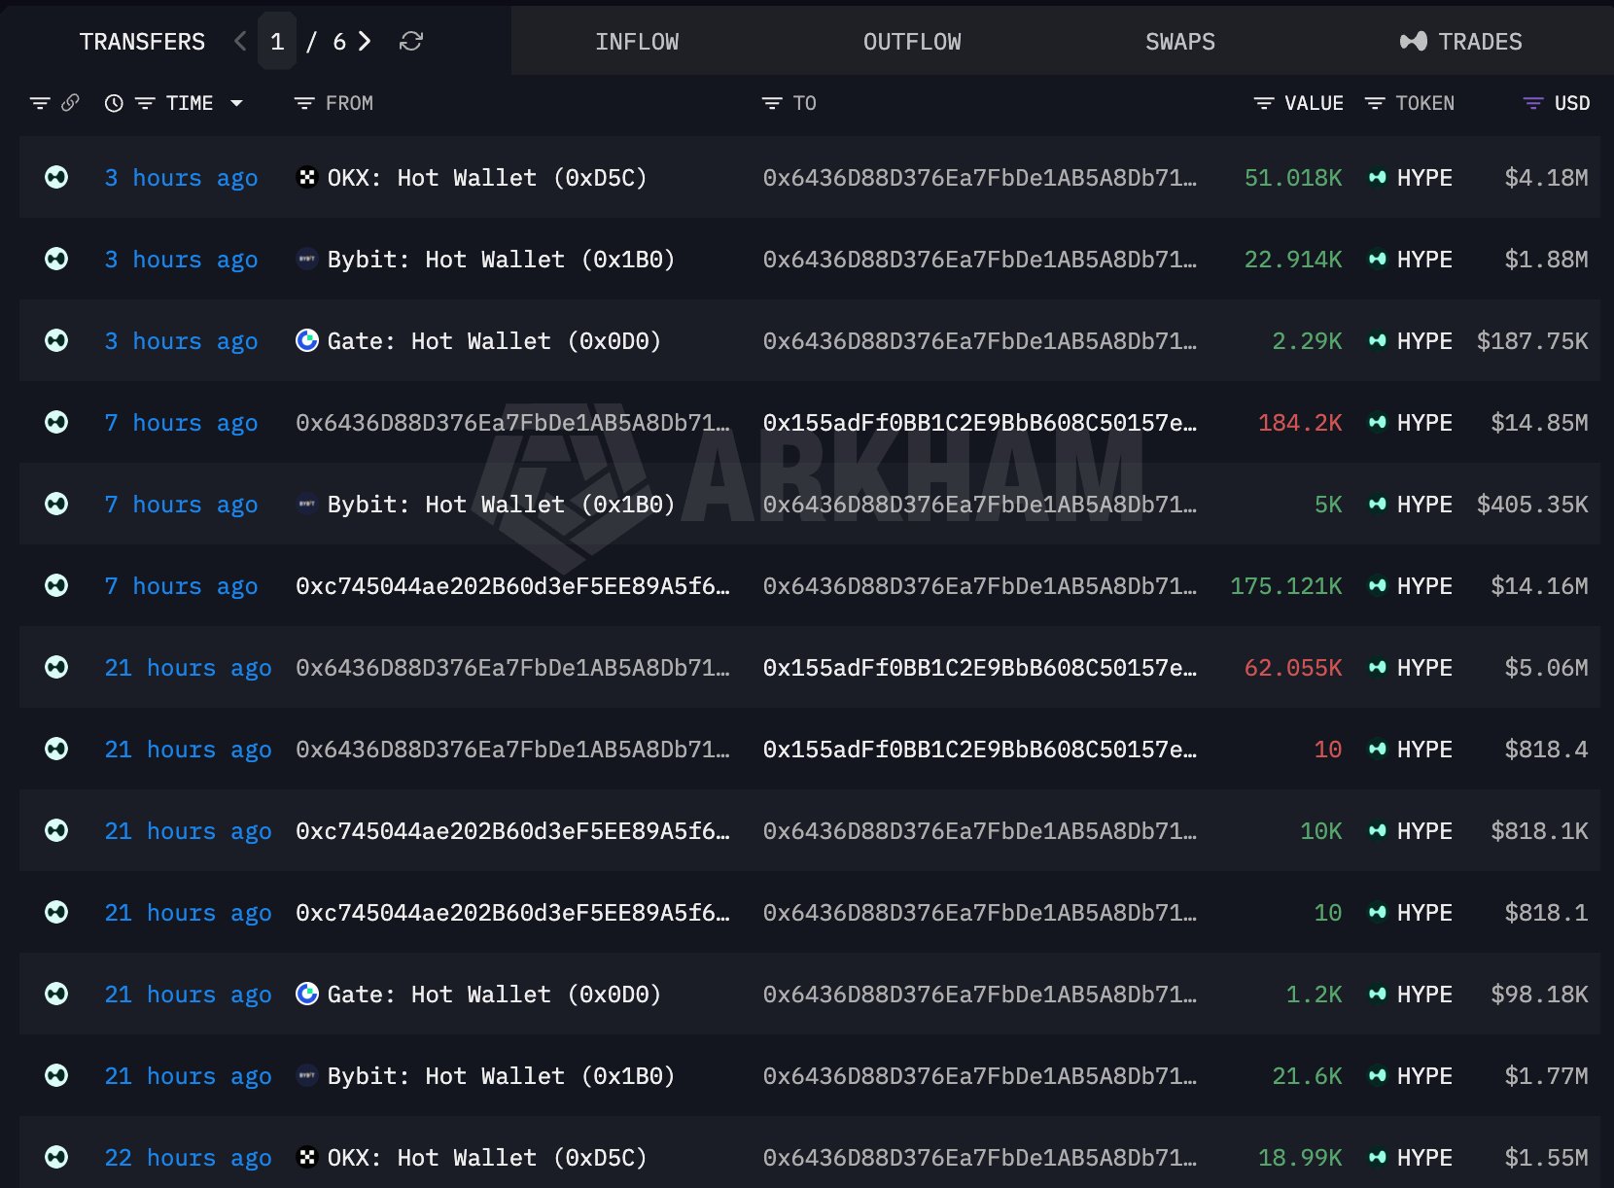Image resolution: width=1614 pixels, height=1188 pixels.
Task: Open the TIME sort dropdown arrow
Action: [236, 103]
